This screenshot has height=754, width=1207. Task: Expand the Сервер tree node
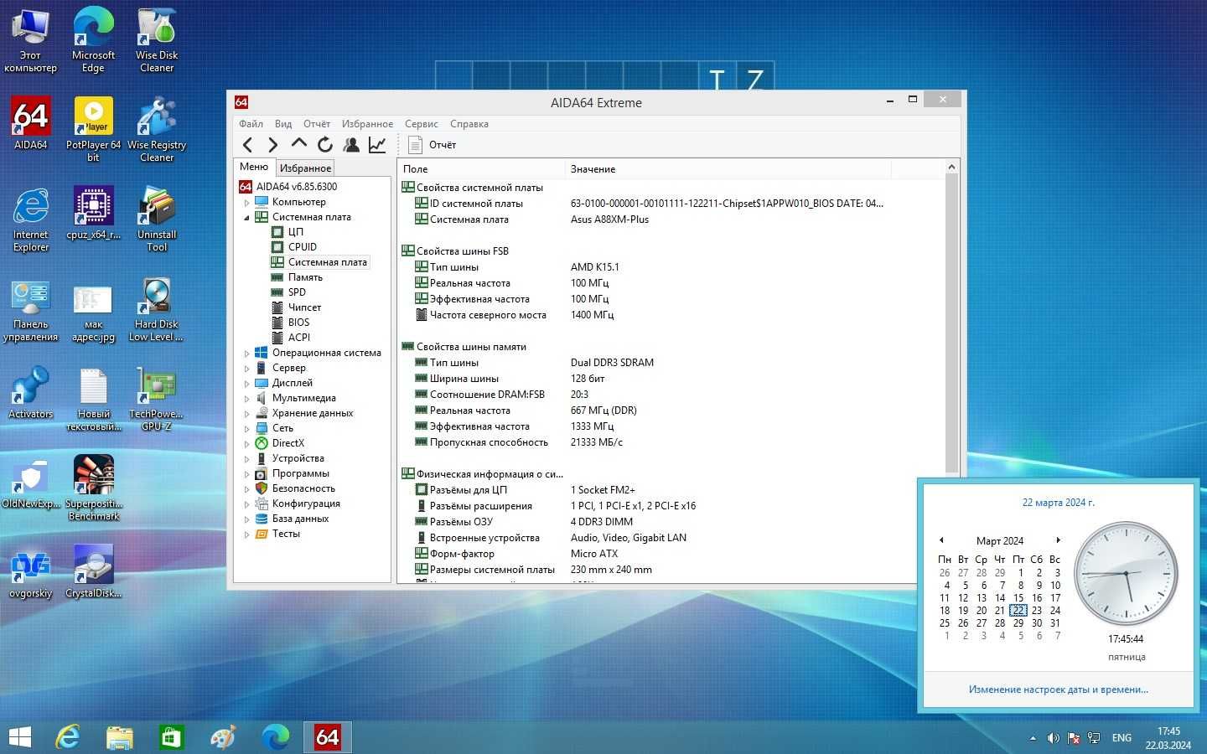246,369
